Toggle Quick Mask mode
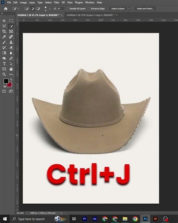Screen dimensions: 178x223 4,91
